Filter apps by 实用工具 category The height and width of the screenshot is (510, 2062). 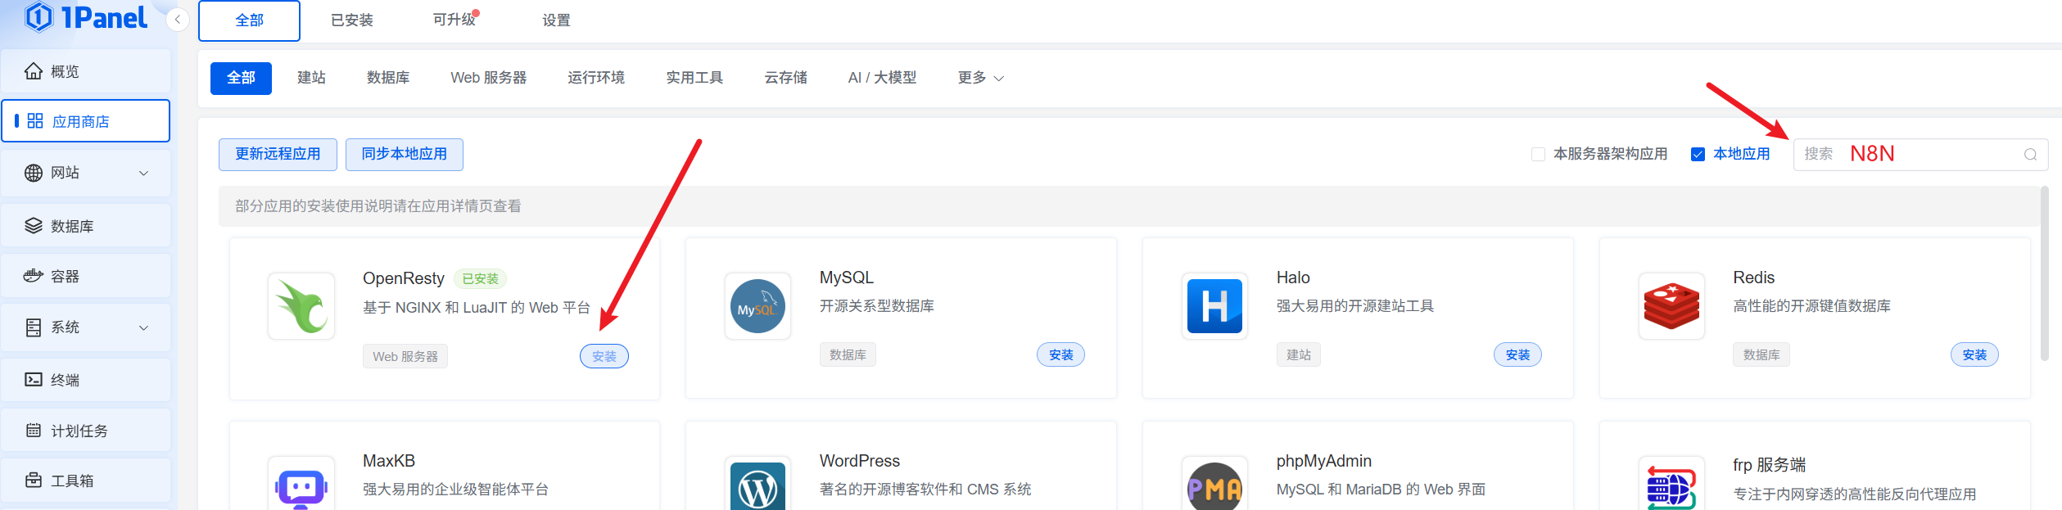click(x=694, y=78)
